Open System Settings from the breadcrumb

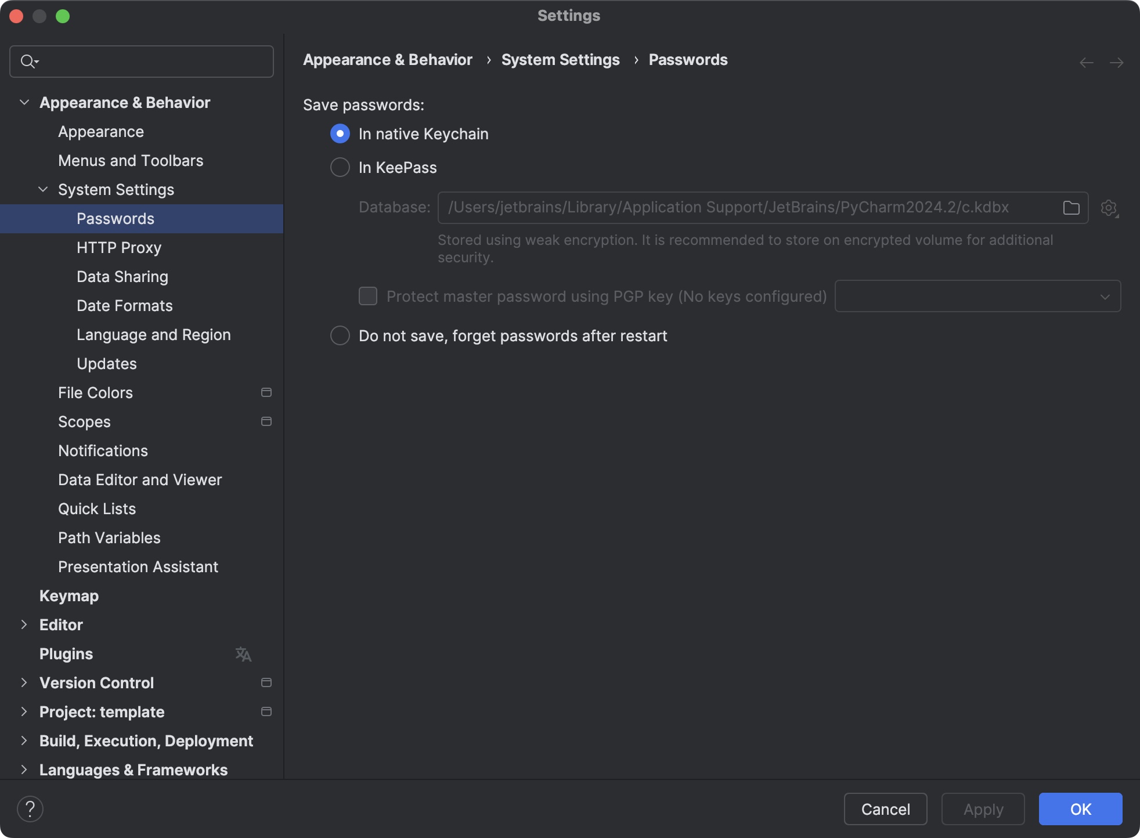(x=560, y=60)
